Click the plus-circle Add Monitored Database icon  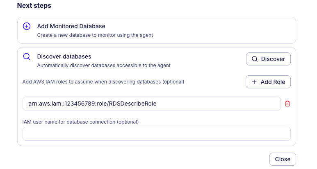click(27, 26)
